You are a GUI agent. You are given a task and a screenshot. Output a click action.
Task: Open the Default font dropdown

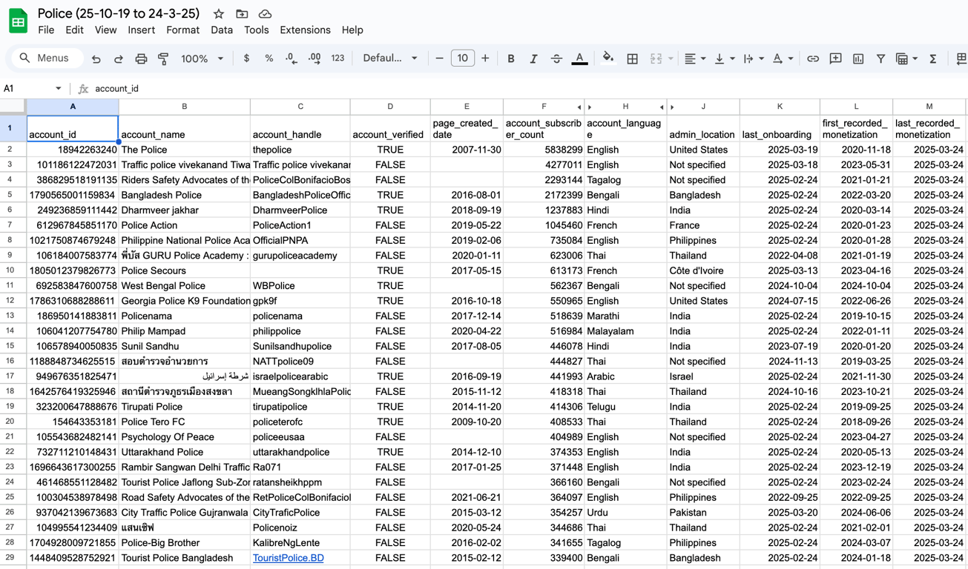point(390,59)
